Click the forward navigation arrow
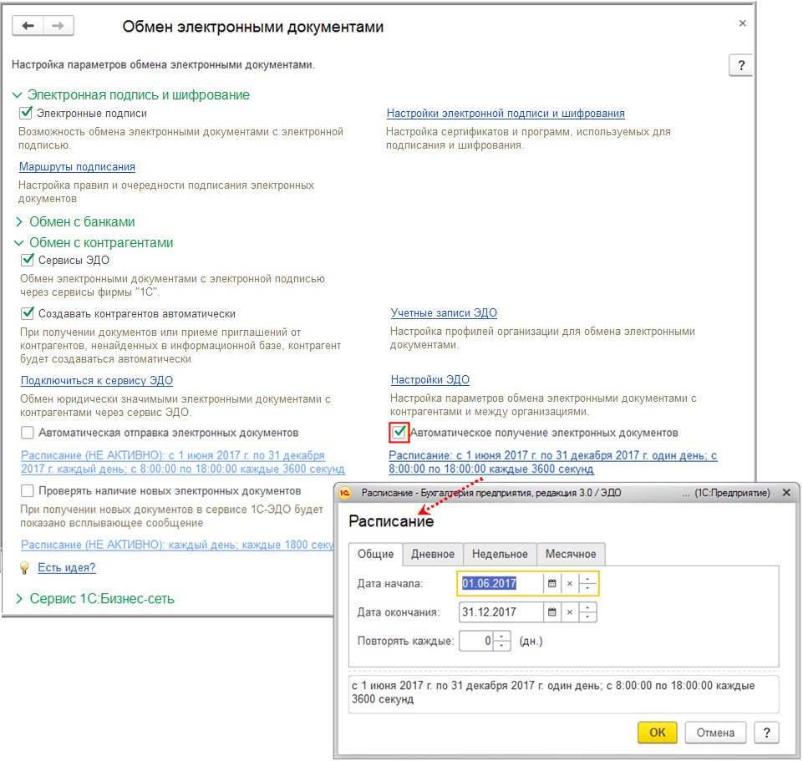The width and height of the screenshot is (803, 761). (58, 26)
